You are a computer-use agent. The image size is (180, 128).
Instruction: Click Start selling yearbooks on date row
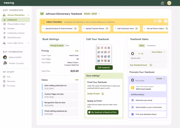point(60,87)
